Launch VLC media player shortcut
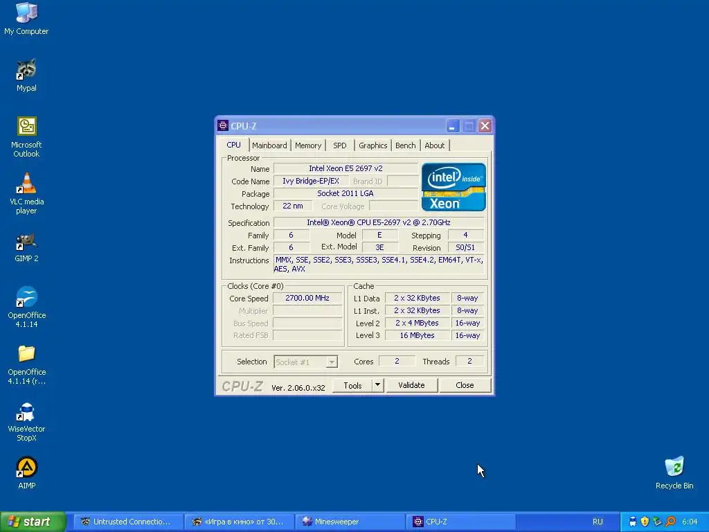709x532 pixels. pyautogui.click(x=26, y=194)
